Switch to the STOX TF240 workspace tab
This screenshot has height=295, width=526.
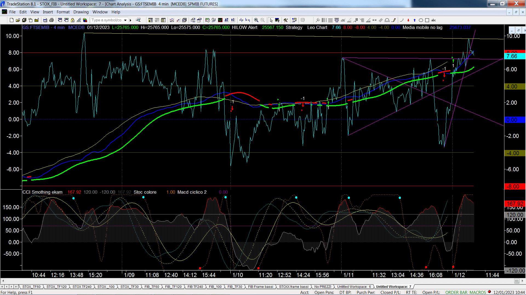click(x=82, y=287)
